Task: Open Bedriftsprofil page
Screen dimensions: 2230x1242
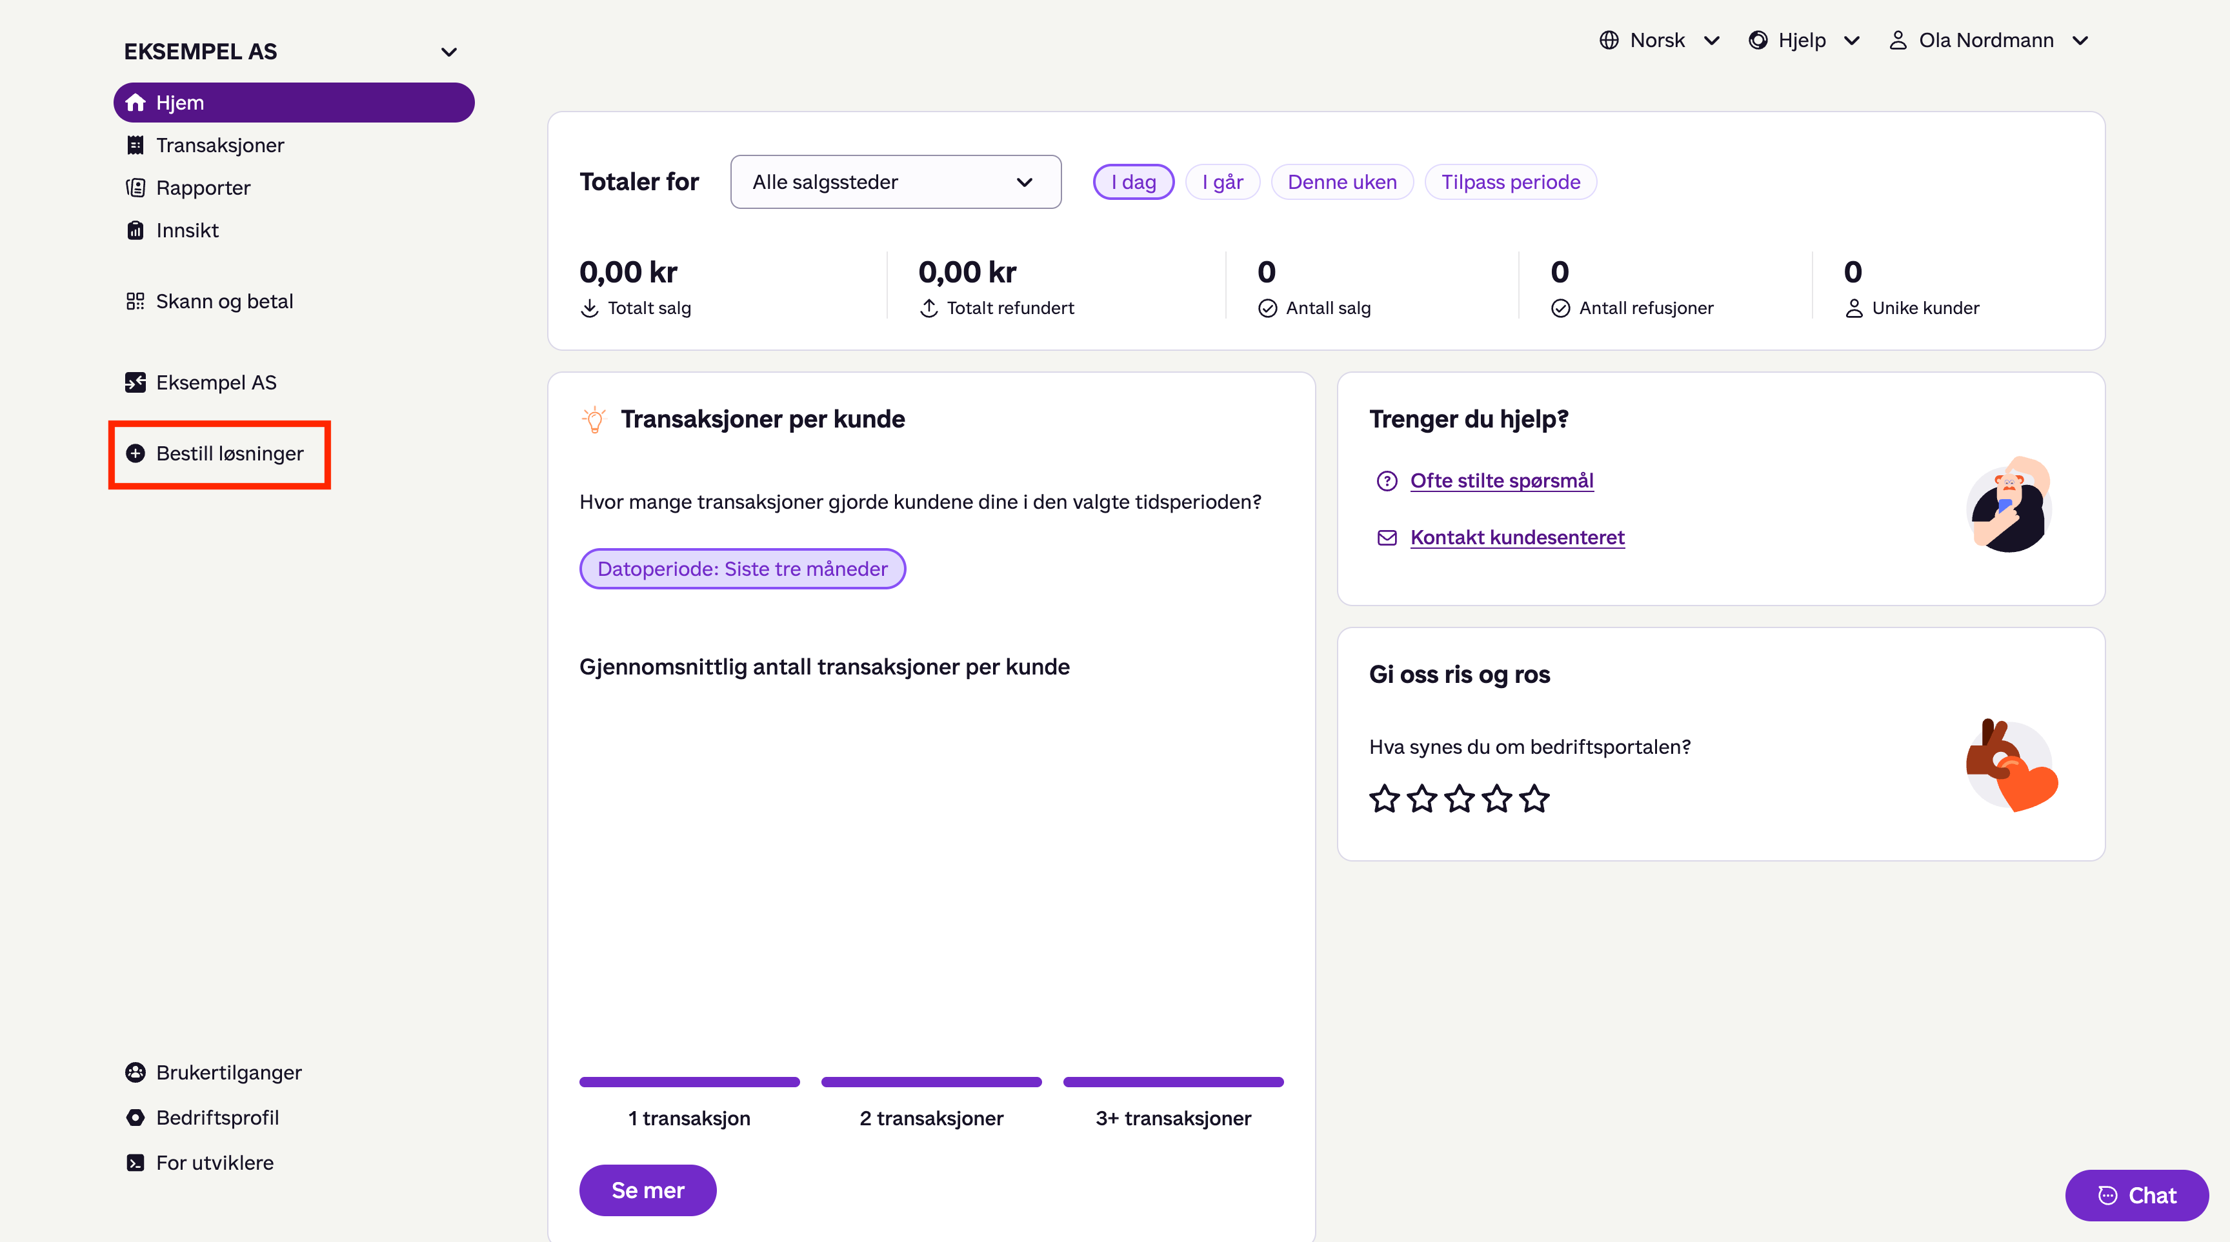Action: 294,1118
